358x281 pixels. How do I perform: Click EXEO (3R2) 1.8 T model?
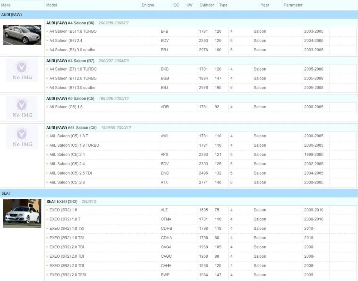point(65,219)
